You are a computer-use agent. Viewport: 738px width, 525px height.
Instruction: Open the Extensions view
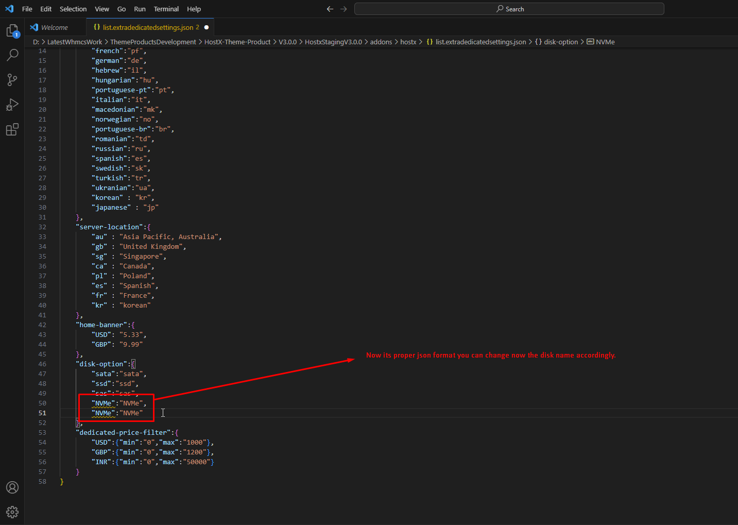(x=12, y=129)
